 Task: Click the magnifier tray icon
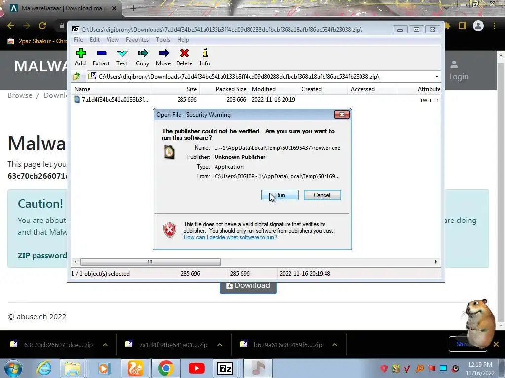click(420, 368)
